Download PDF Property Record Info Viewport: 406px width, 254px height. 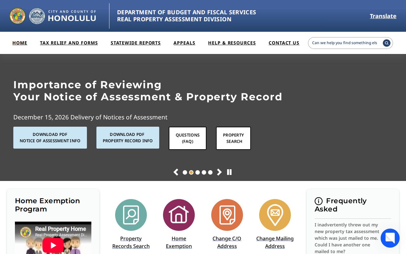tap(128, 137)
